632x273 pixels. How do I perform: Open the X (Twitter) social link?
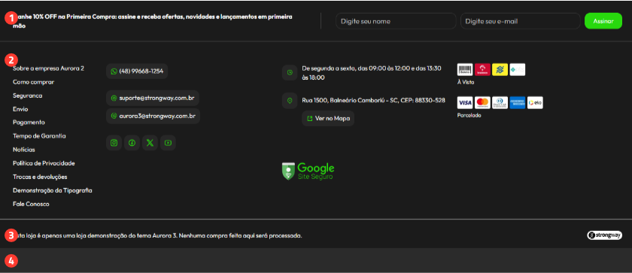(x=150, y=143)
